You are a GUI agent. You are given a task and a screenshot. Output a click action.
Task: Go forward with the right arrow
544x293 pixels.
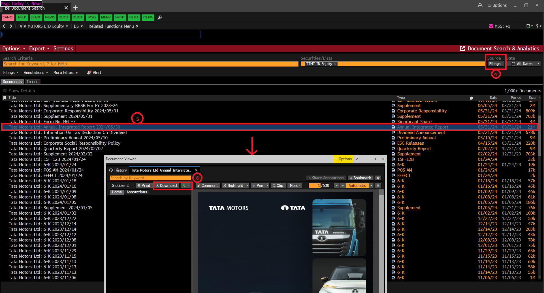pyautogui.click(x=11, y=26)
